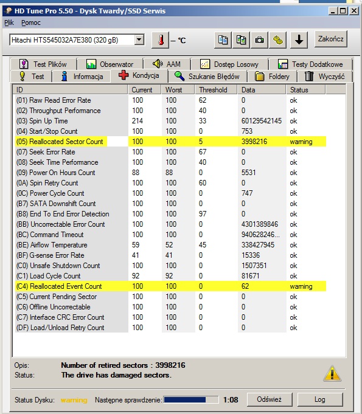Click the down arrow minimize-to-tray icon

(299, 40)
